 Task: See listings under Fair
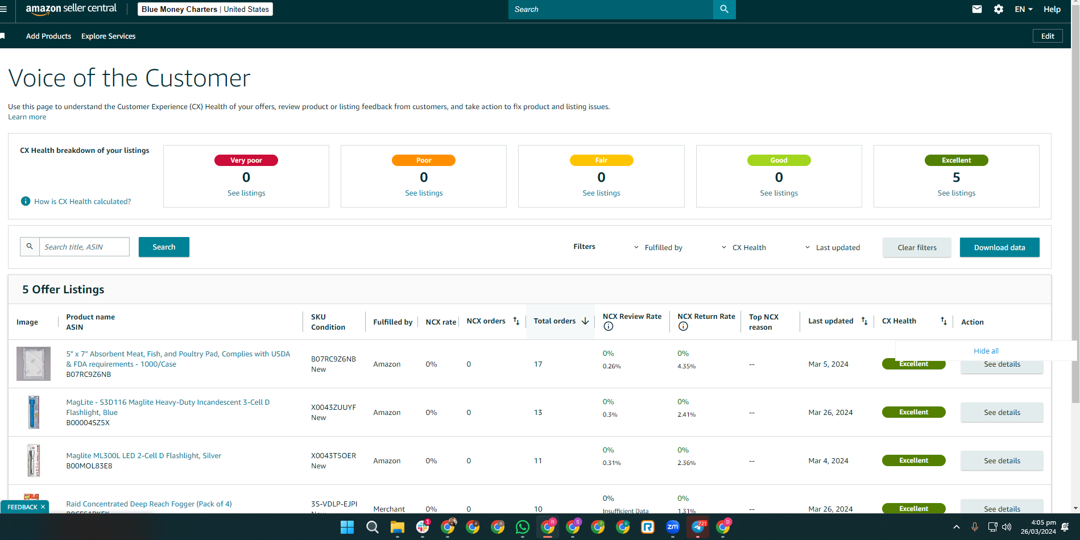601,193
